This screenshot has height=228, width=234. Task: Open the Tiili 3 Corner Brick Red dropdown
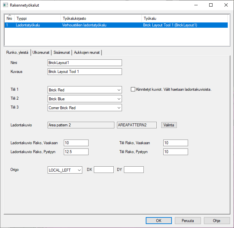coord(85,108)
